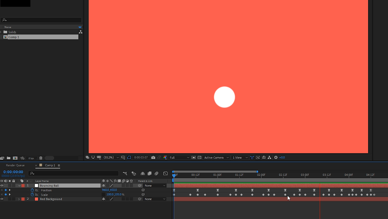
Task: Open the Graph Editor
Action: pyautogui.click(x=165, y=174)
